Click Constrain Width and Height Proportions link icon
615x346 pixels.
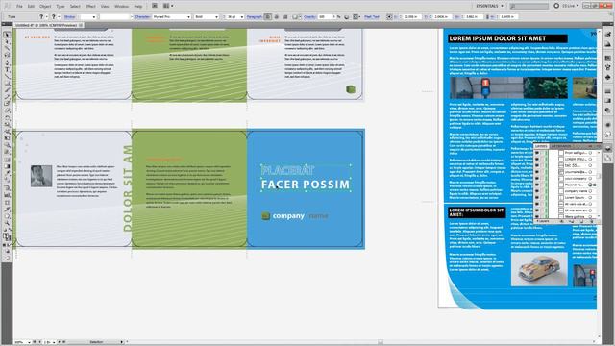tap(487, 17)
